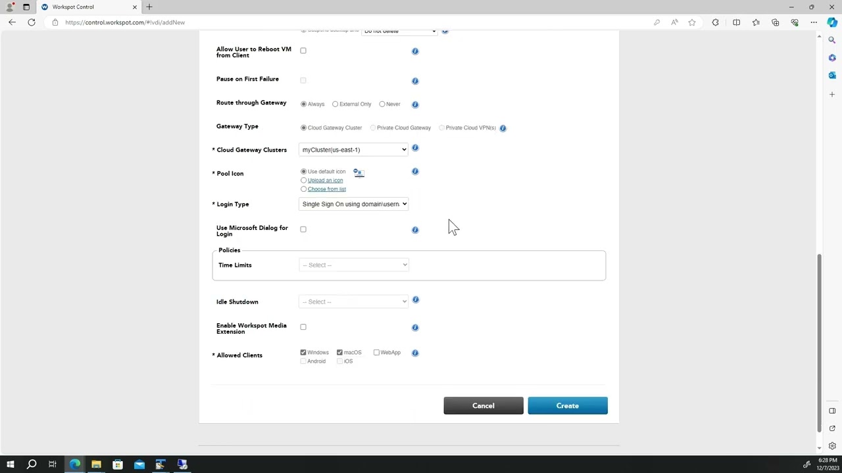The width and height of the screenshot is (842, 473).
Task: Click the address bar URL
Action: point(125,22)
